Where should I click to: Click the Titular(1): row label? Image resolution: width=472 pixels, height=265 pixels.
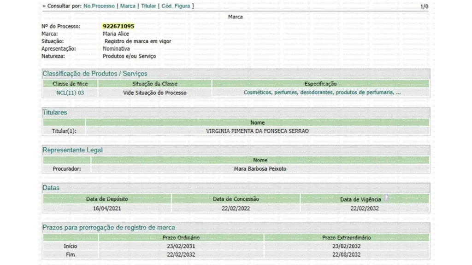click(64, 131)
